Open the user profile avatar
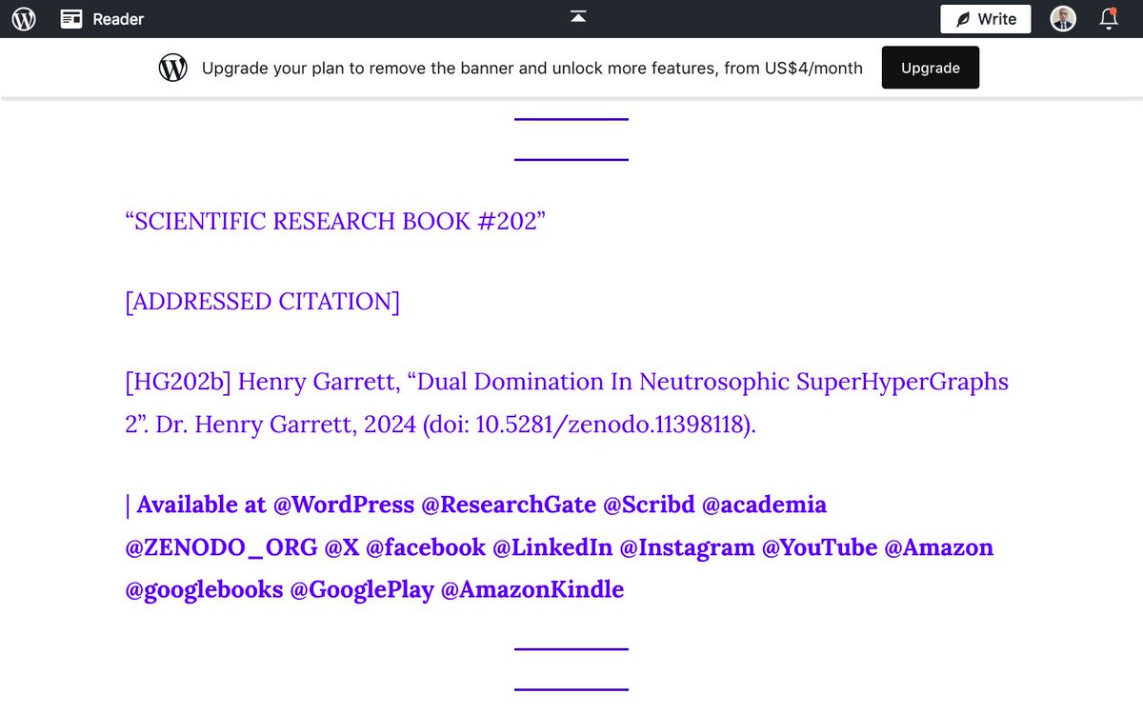The image size is (1143, 714). point(1063,19)
